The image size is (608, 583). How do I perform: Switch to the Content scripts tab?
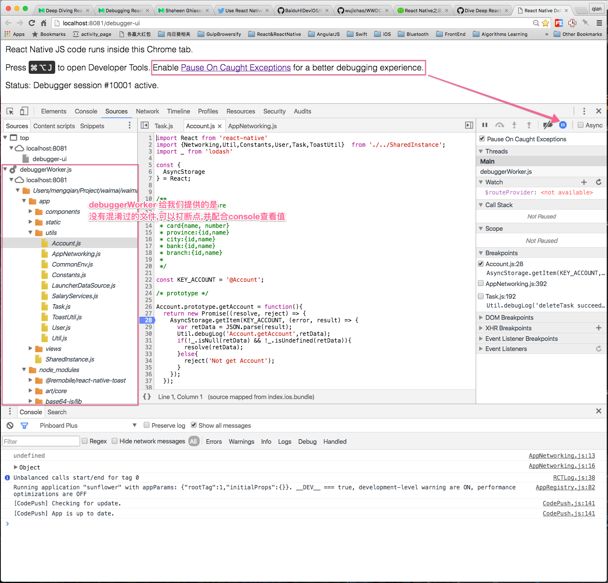coord(54,126)
